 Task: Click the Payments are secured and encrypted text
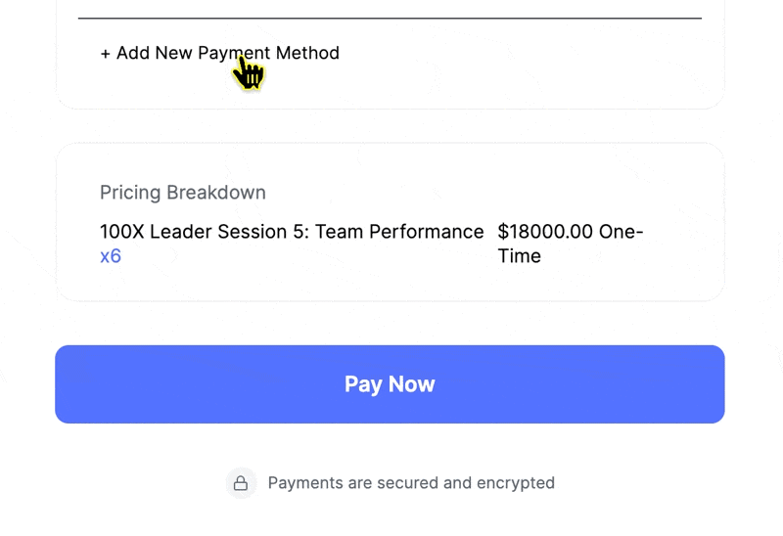tap(411, 483)
